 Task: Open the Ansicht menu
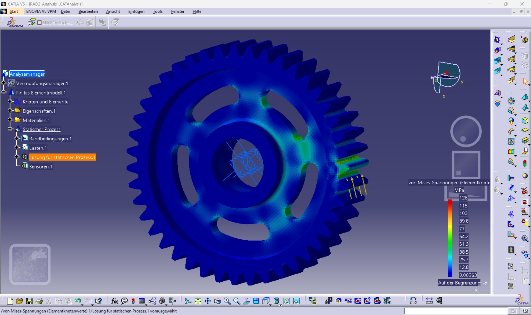[113, 11]
